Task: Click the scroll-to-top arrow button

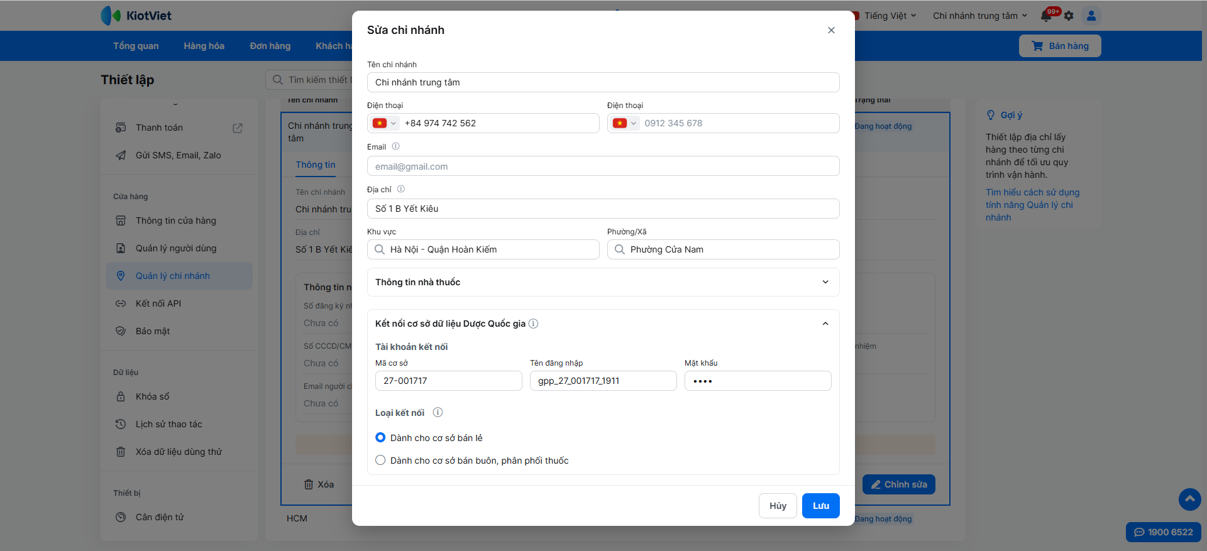Action: (1189, 499)
